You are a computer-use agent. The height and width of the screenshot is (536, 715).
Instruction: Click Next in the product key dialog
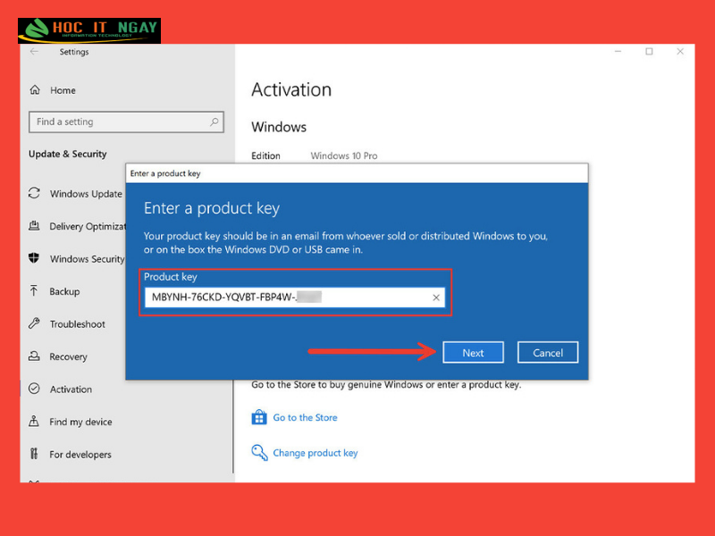pos(474,352)
